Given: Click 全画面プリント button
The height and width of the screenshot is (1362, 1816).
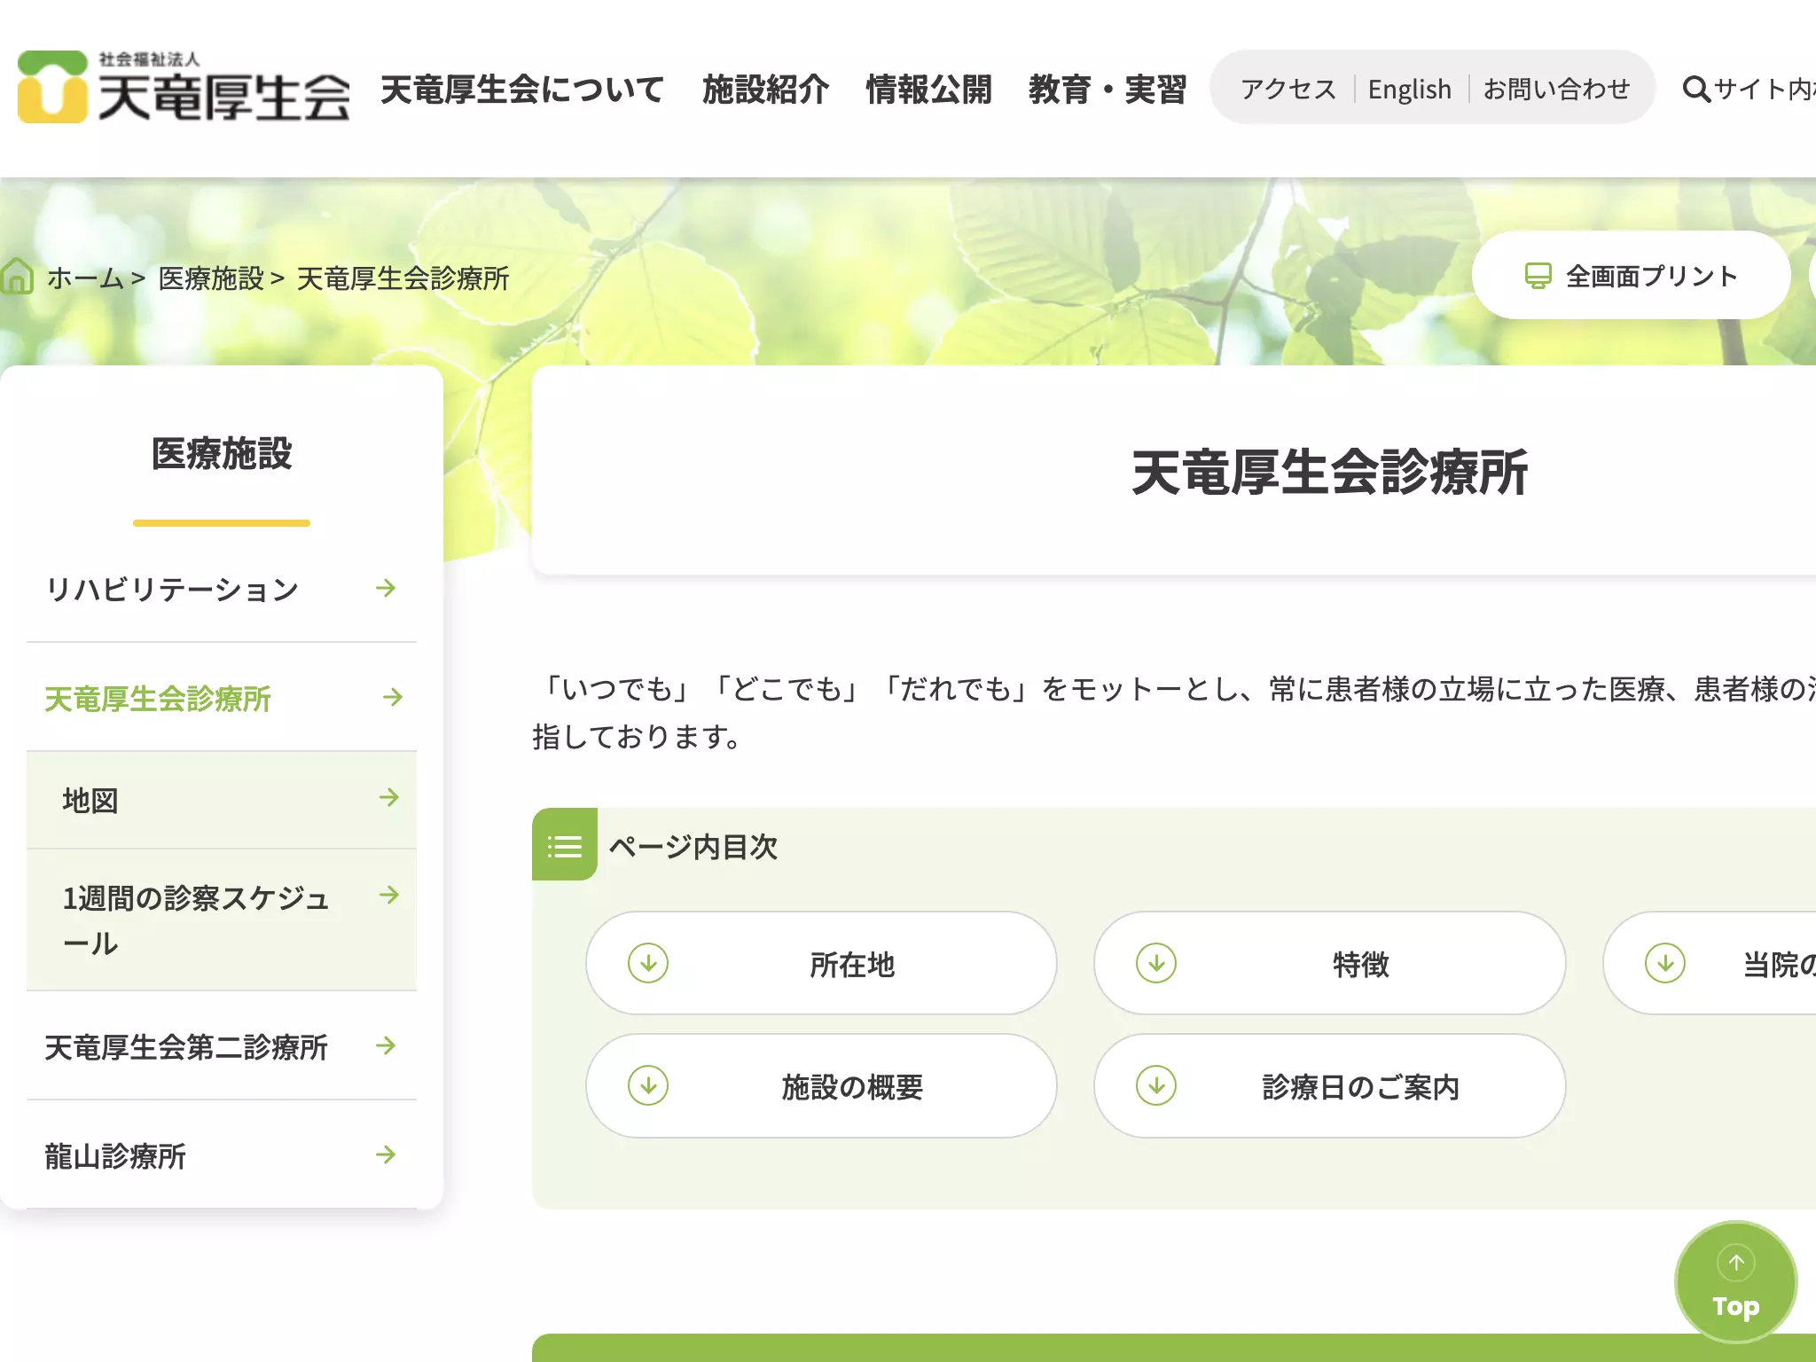Looking at the screenshot, I should 1631,276.
